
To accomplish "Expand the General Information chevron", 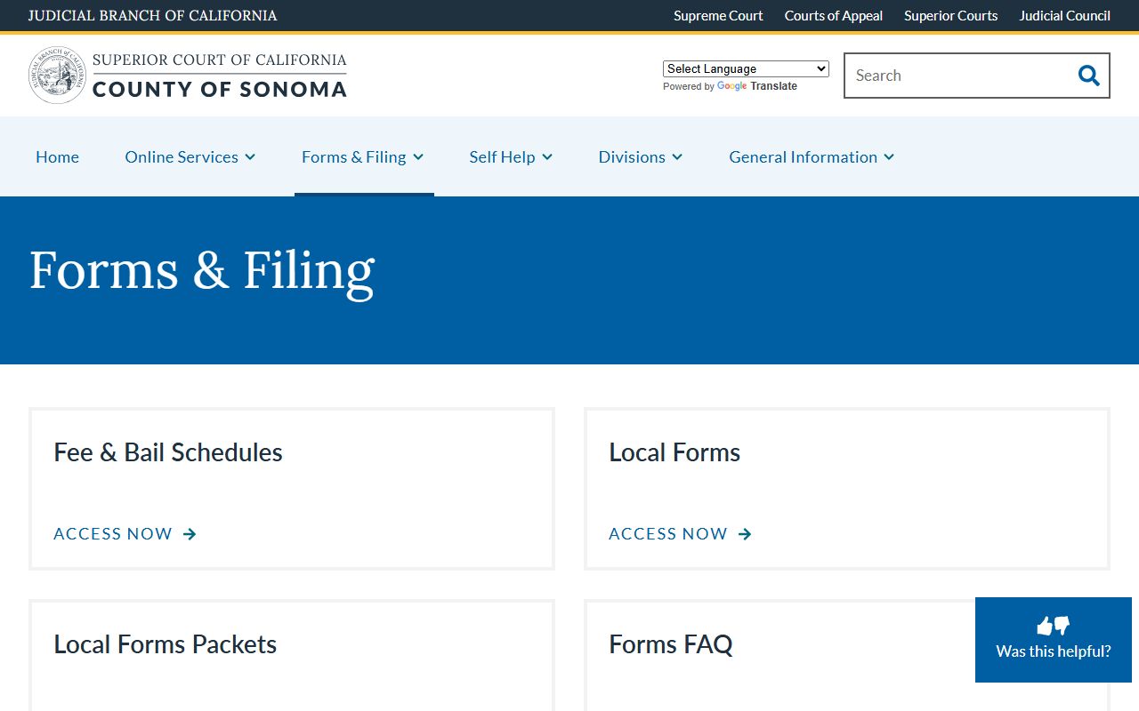I will click(889, 157).
